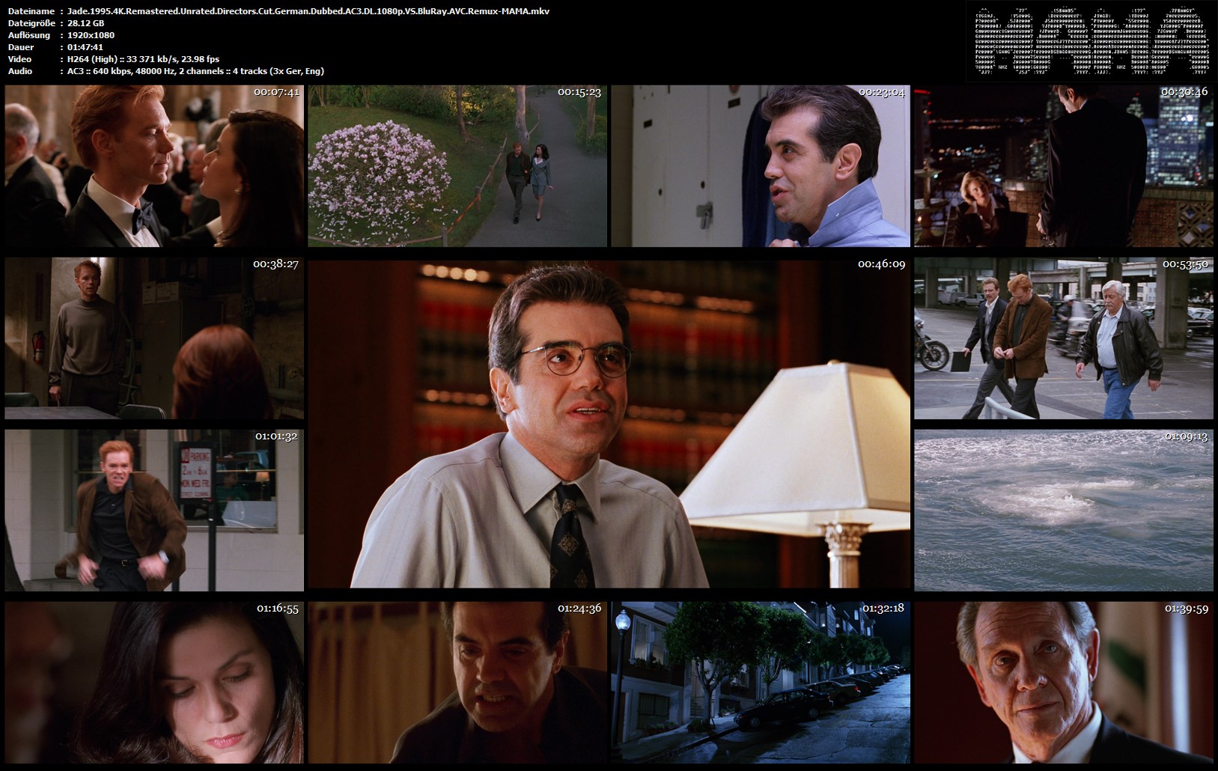
Task: Click the Dauer label
Action: [x=21, y=47]
